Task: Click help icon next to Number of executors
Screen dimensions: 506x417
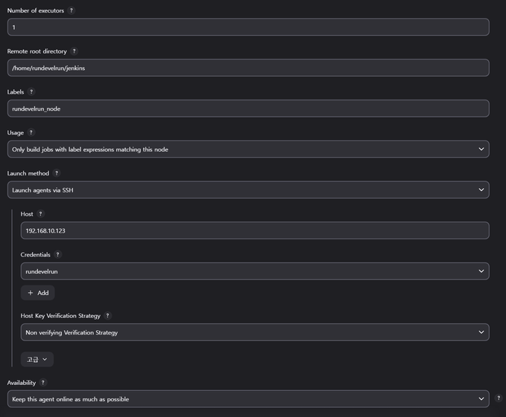Action: point(71,11)
